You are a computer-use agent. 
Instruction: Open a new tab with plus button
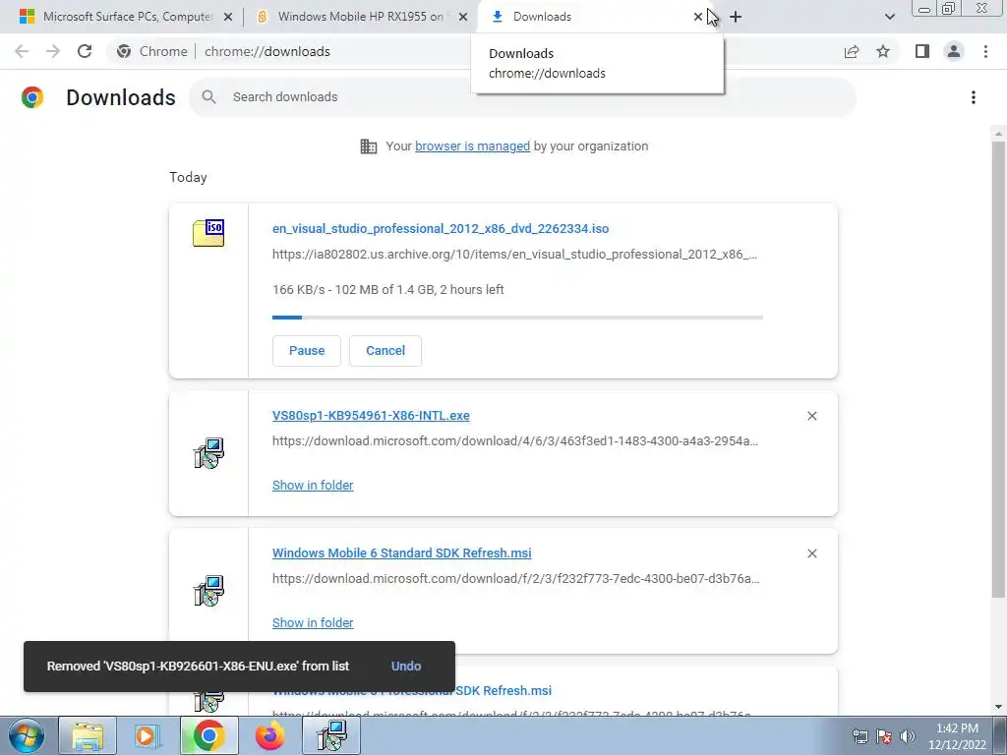pyautogui.click(x=736, y=17)
